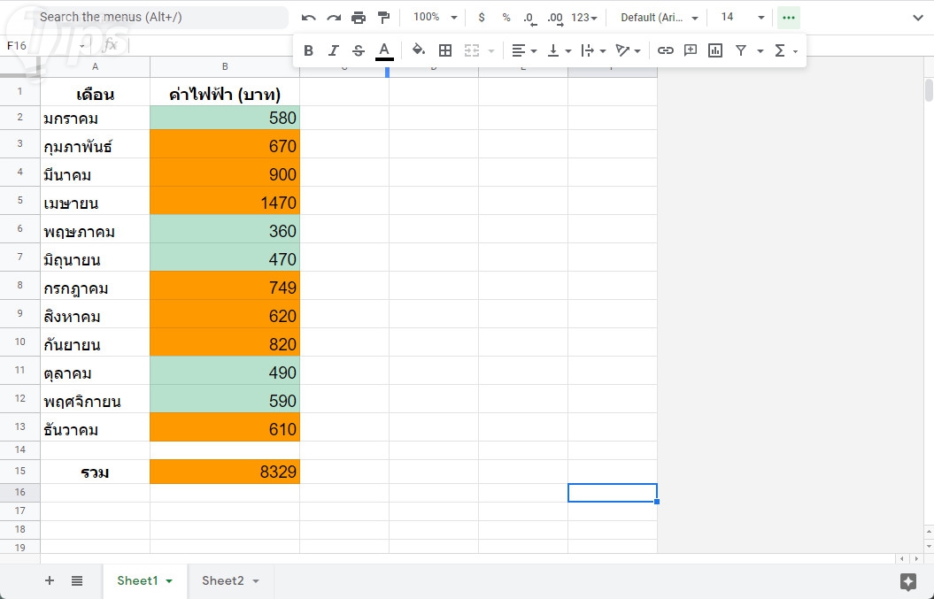Open the Default (Ari...) font dropdown
The width and height of the screenshot is (934, 599).
coord(660,18)
